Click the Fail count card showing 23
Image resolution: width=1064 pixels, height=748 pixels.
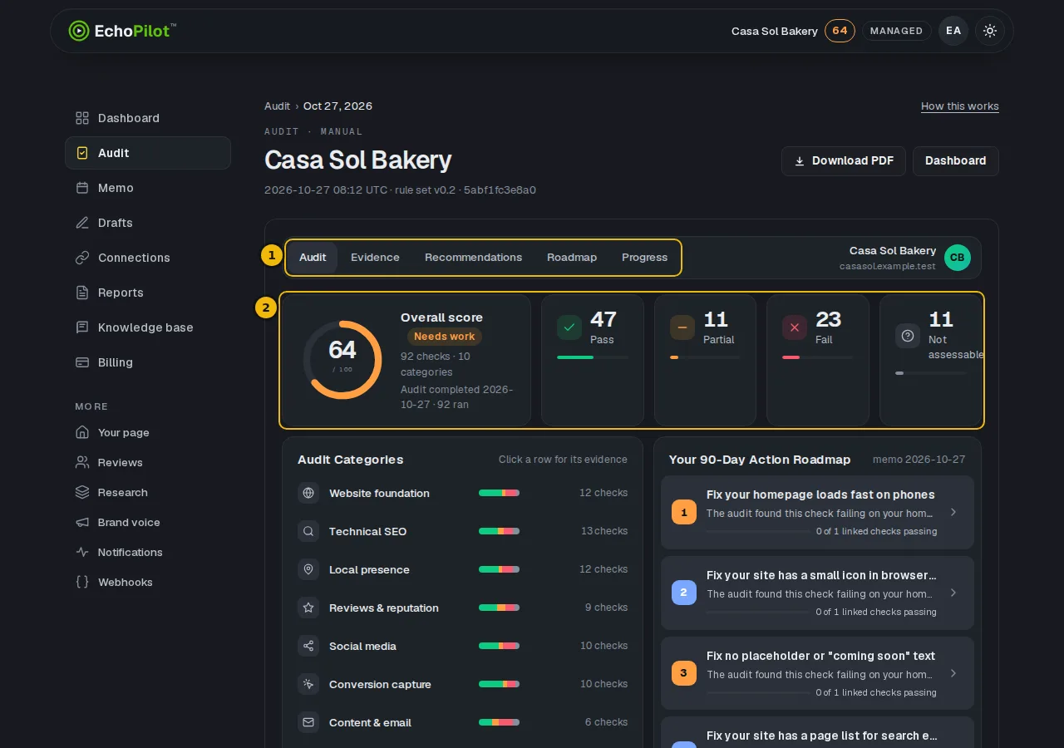(818, 360)
